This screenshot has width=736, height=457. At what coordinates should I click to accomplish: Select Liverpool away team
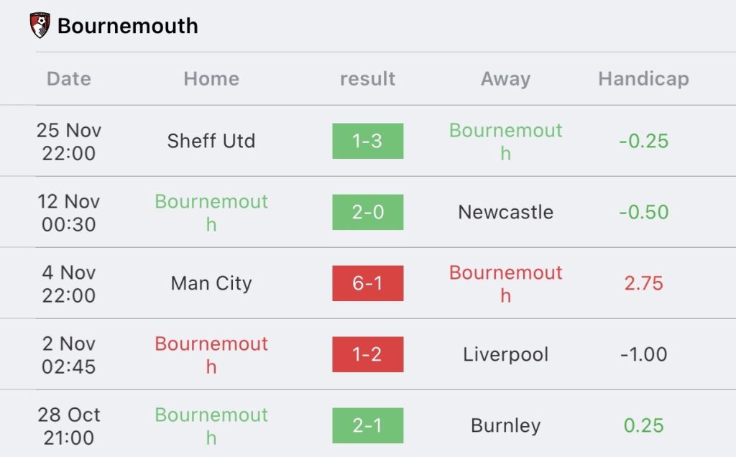[x=505, y=355]
